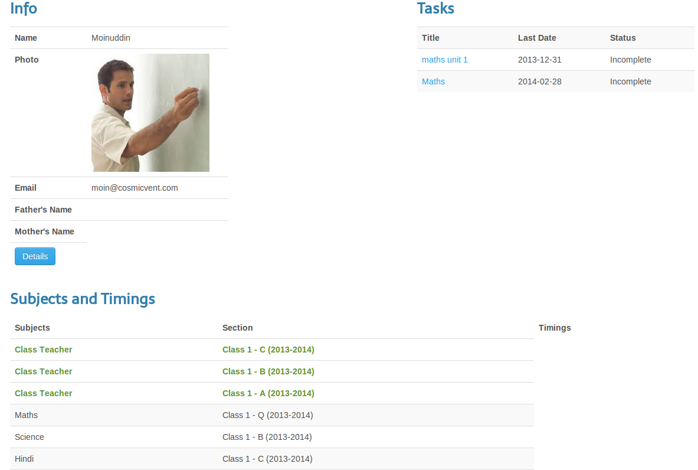Click the Status column header

coord(622,38)
